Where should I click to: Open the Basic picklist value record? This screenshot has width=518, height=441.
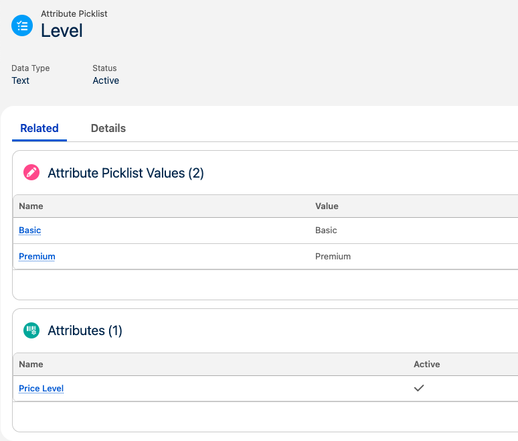click(x=30, y=231)
